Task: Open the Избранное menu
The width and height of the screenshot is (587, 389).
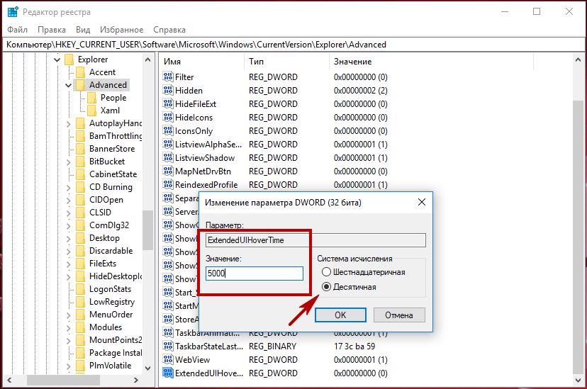Action: coord(121,30)
